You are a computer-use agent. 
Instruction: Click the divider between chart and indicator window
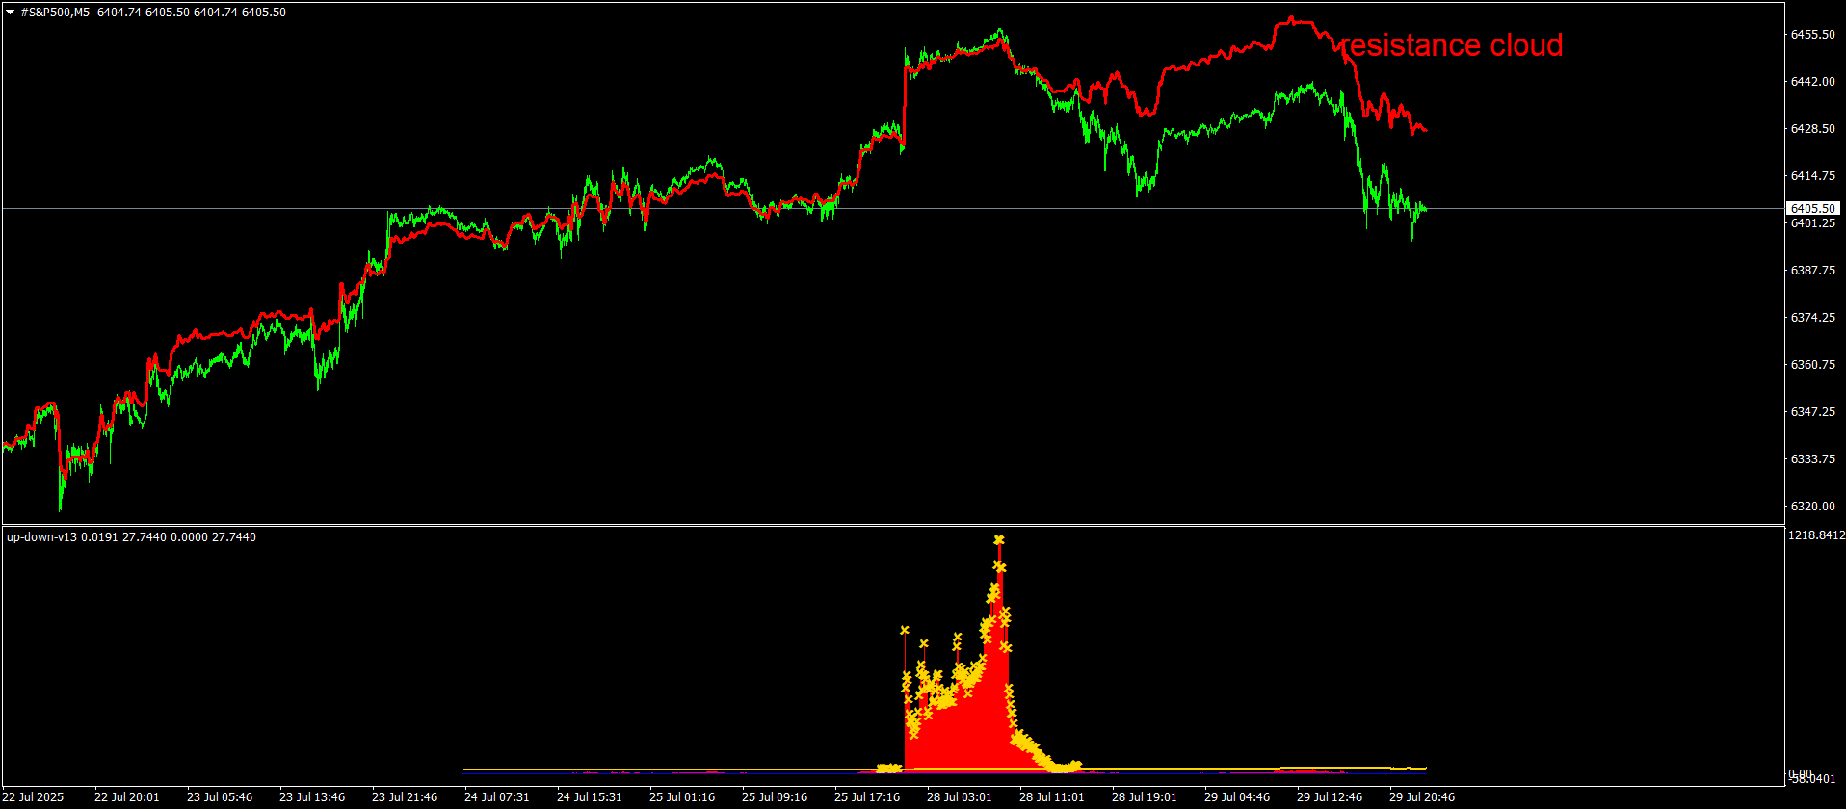click(867, 525)
